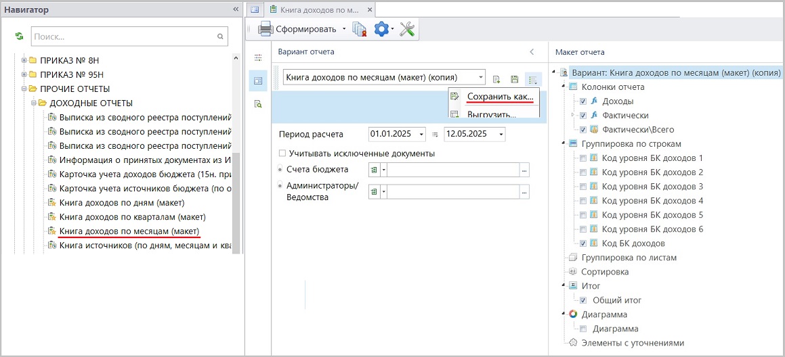This screenshot has width=785, height=357.
Task: Check Код уровня БК доходов 1 checkbox
Action: (x=583, y=158)
